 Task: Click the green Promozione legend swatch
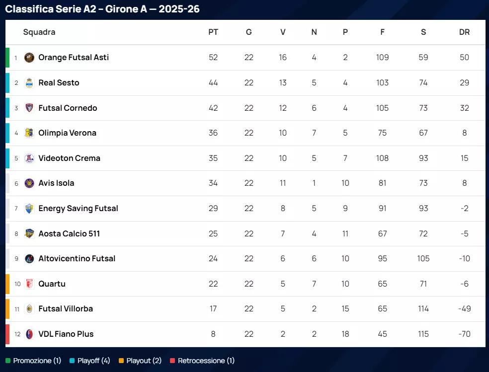[x=8, y=361]
